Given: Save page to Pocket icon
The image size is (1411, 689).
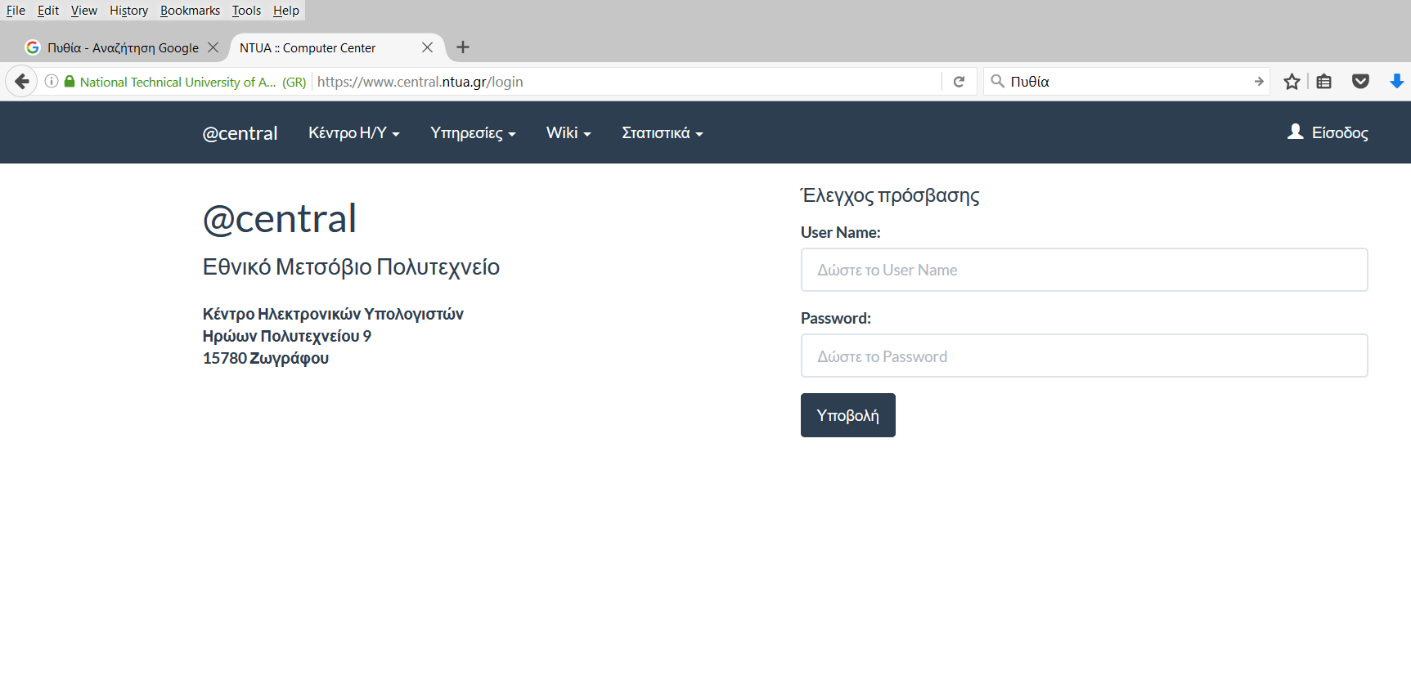Looking at the screenshot, I should pyautogui.click(x=1361, y=82).
